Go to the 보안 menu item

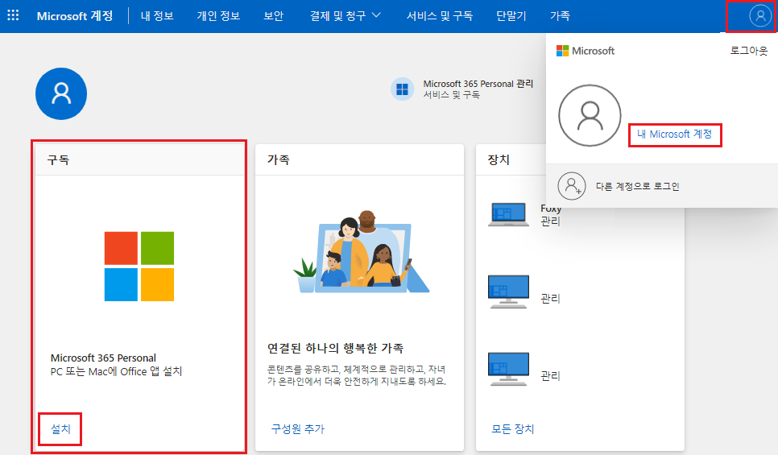click(x=274, y=16)
